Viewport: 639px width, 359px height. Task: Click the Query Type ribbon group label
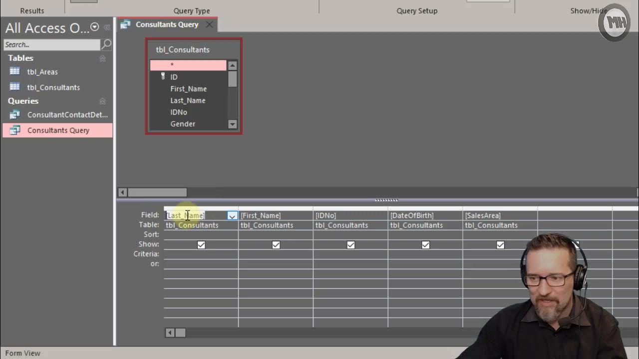pos(192,10)
